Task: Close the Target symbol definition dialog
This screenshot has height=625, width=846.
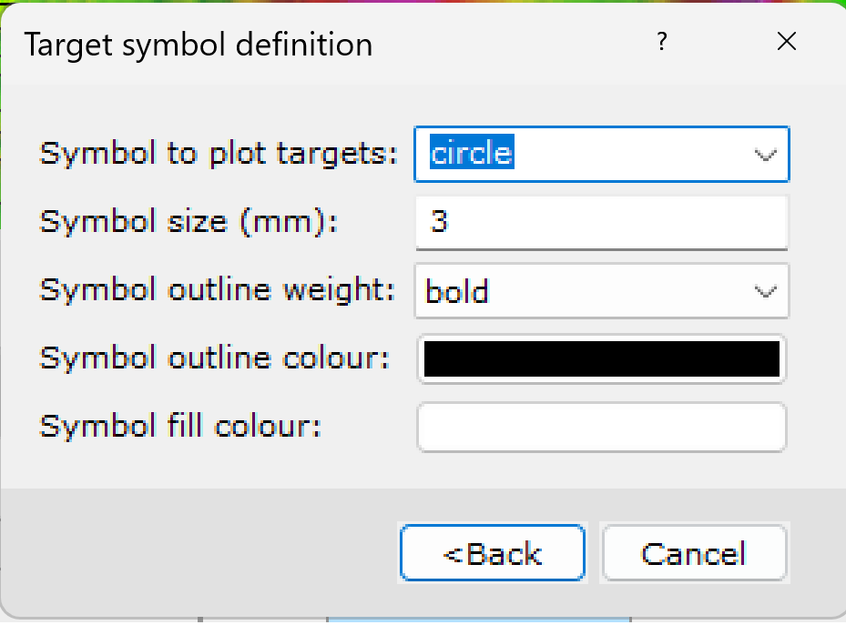Action: pyautogui.click(x=787, y=42)
